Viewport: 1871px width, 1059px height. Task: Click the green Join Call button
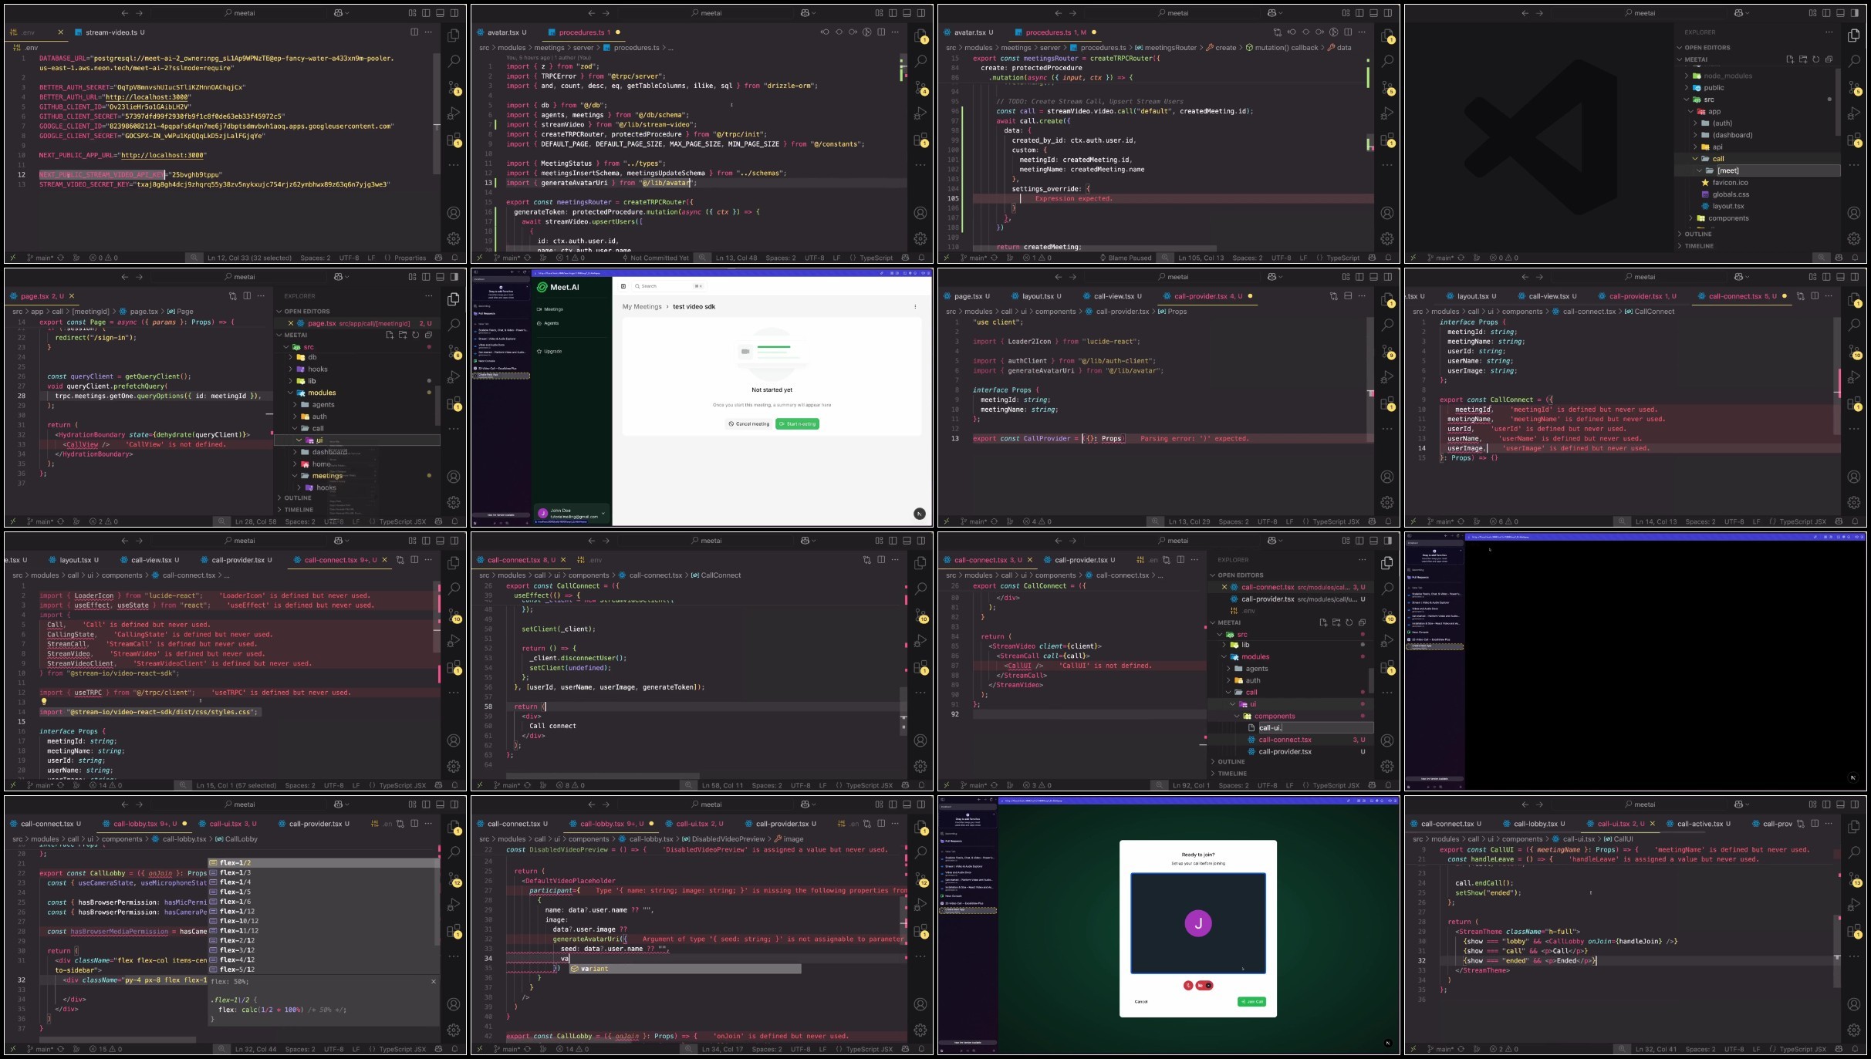click(x=1251, y=1002)
